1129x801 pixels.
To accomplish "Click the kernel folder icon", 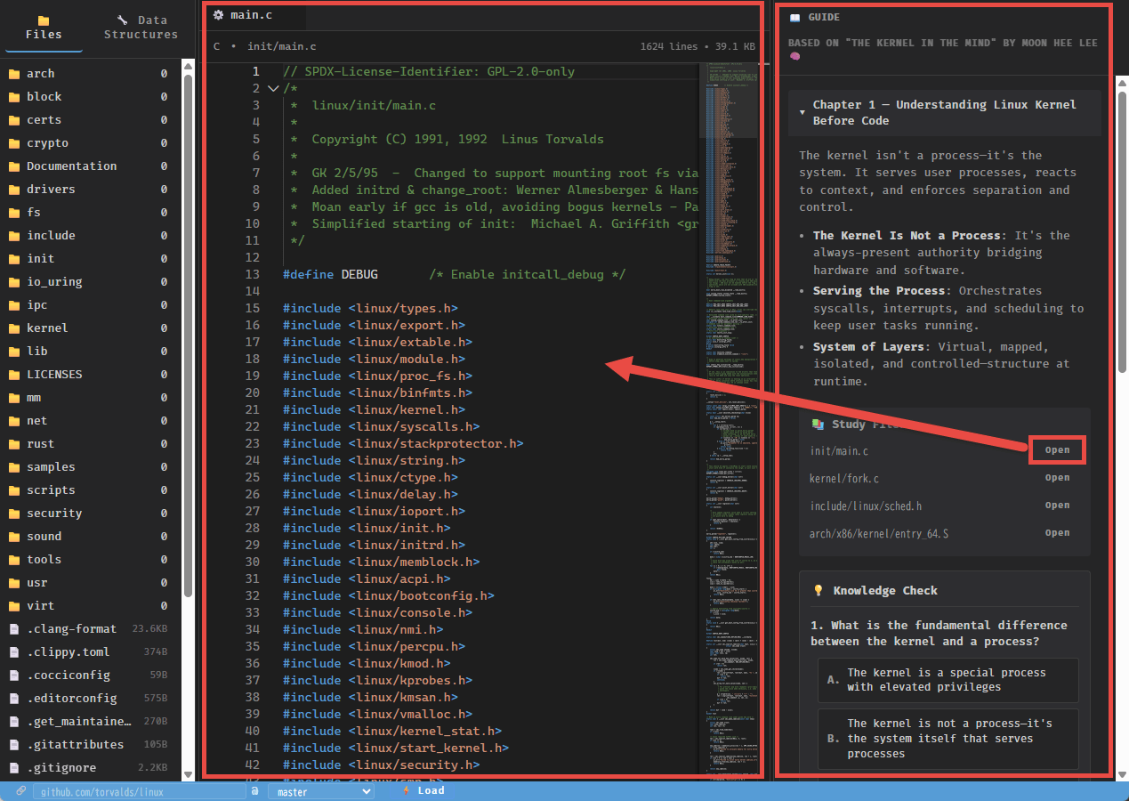I will (14, 328).
